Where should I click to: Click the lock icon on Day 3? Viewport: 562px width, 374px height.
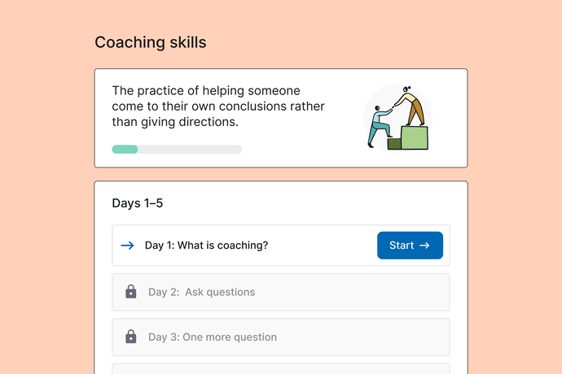[131, 337]
